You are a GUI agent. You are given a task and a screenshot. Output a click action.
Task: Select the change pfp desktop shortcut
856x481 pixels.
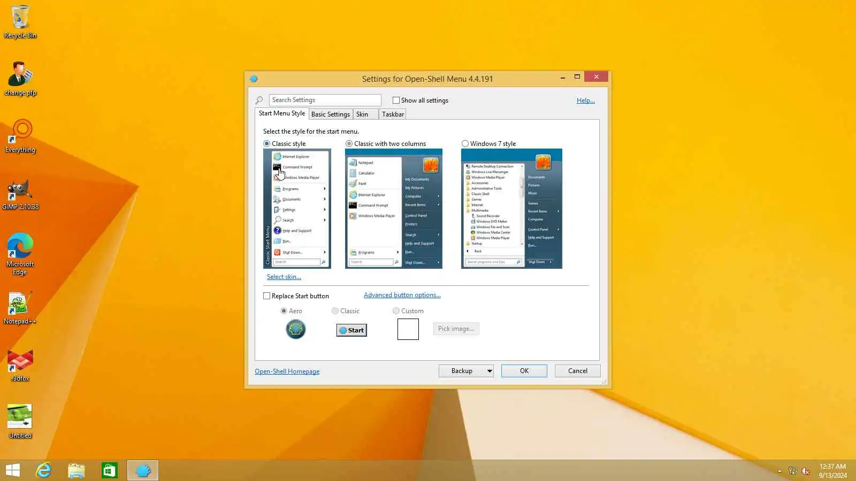click(20, 79)
